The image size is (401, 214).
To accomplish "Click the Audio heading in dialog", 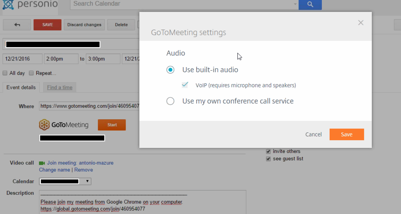I will click(176, 53).
